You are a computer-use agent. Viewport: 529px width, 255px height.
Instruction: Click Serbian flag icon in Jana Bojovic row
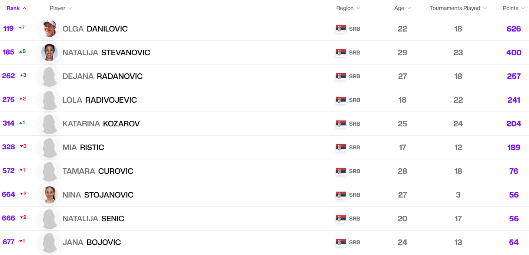click(x=341, y=242)
